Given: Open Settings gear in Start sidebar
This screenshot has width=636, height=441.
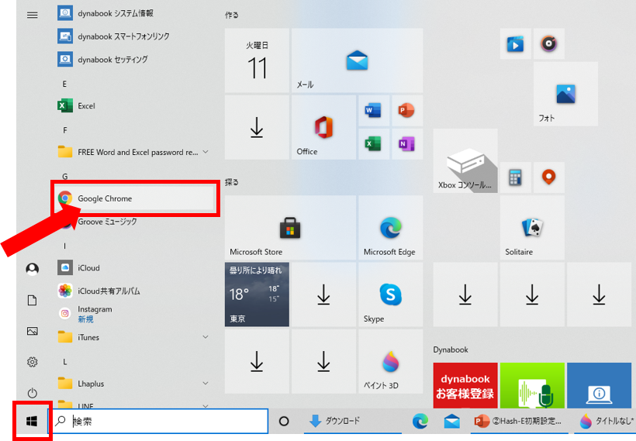Looking at the screenshot, I should (33, 362).
